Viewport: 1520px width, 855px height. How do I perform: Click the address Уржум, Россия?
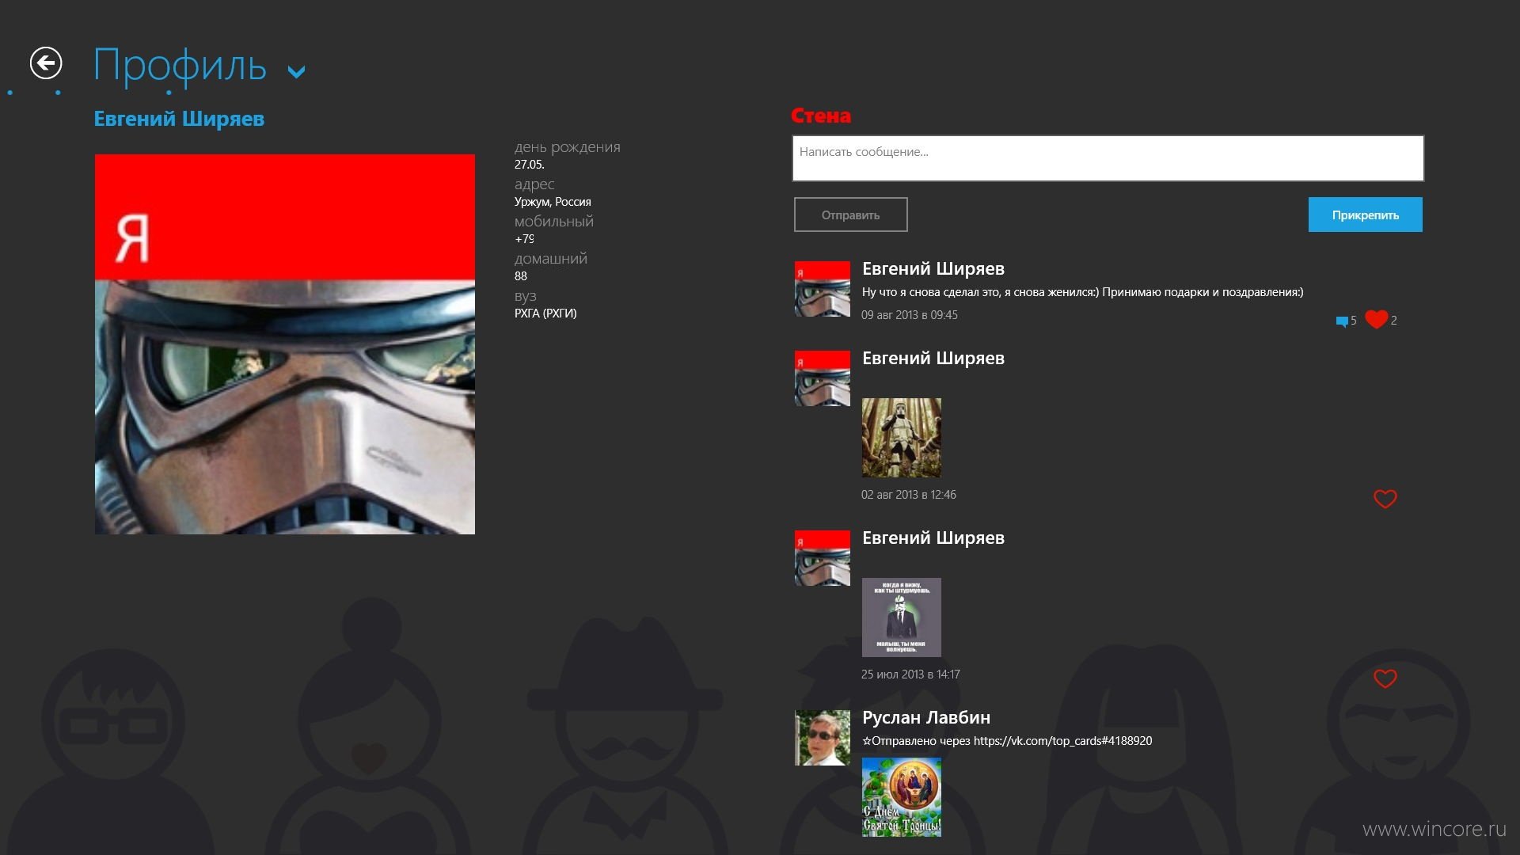point(553,202)
